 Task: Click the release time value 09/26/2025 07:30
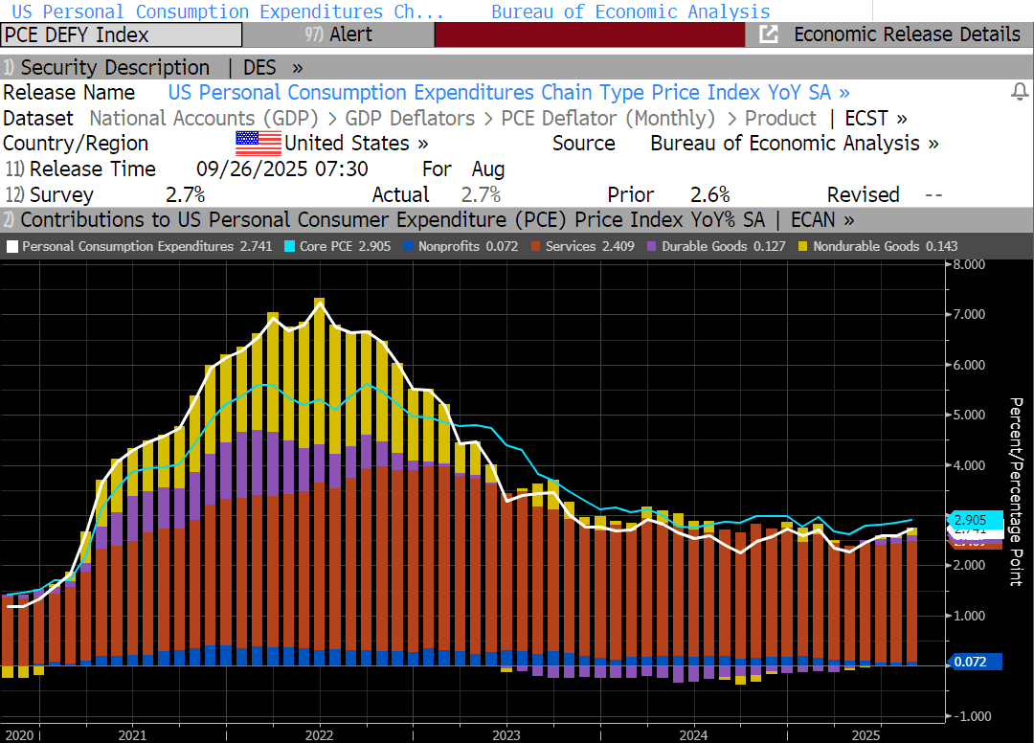click(282, 169)
